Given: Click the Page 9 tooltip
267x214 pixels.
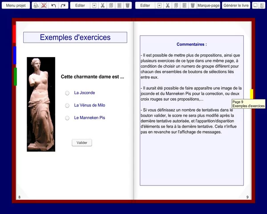Looking at the screenshot, I should pyautogui.click(x=248, y=104).
